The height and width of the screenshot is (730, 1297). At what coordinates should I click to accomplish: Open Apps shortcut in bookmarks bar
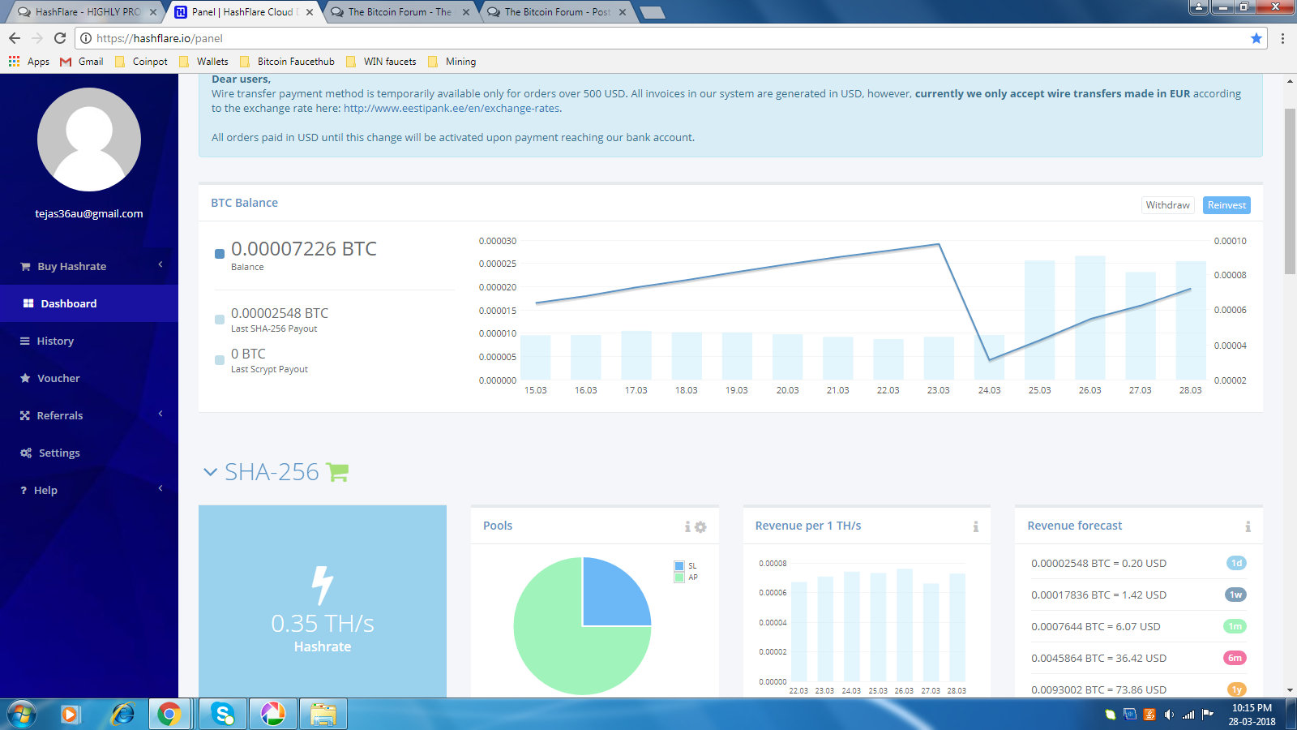[29, 62]
